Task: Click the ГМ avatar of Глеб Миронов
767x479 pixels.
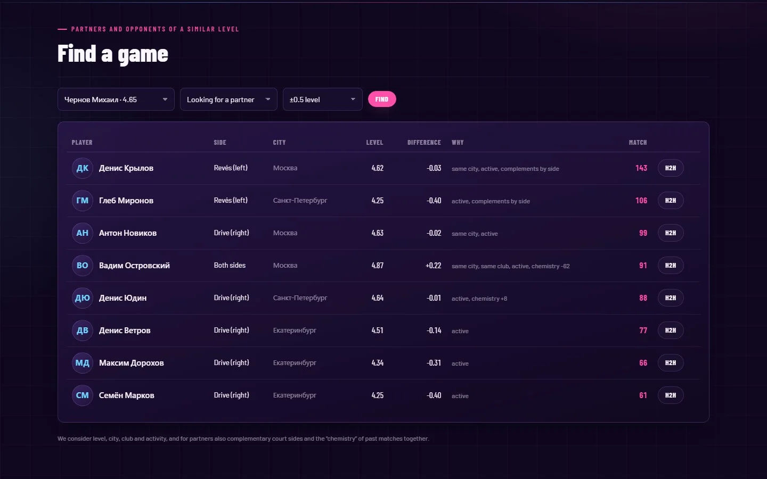Action: (83, 201)
